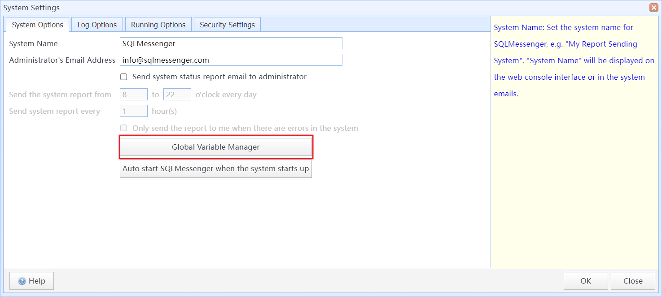Open the Running Options tab
Viewport: 662px width, 297px height.
[158, 25]
